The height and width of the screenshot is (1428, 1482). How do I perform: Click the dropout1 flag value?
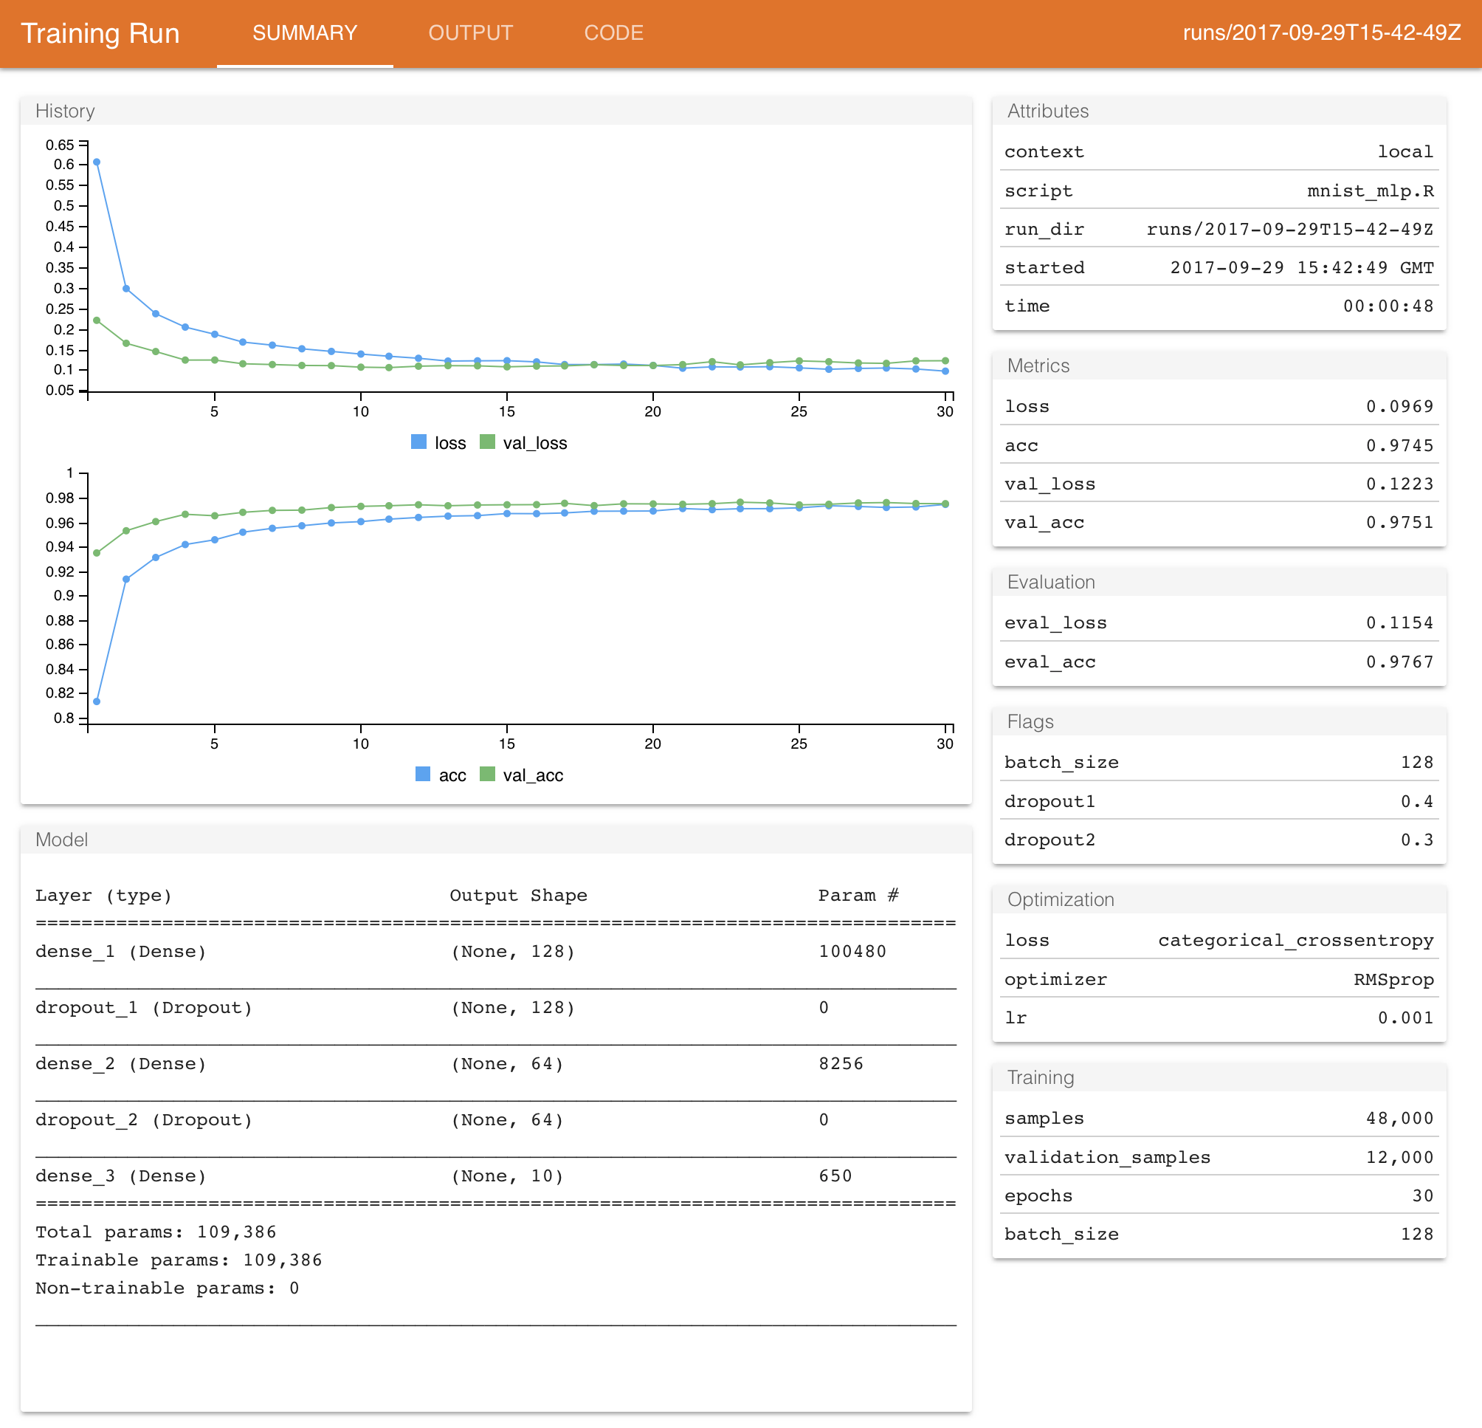coord(1416,801)
